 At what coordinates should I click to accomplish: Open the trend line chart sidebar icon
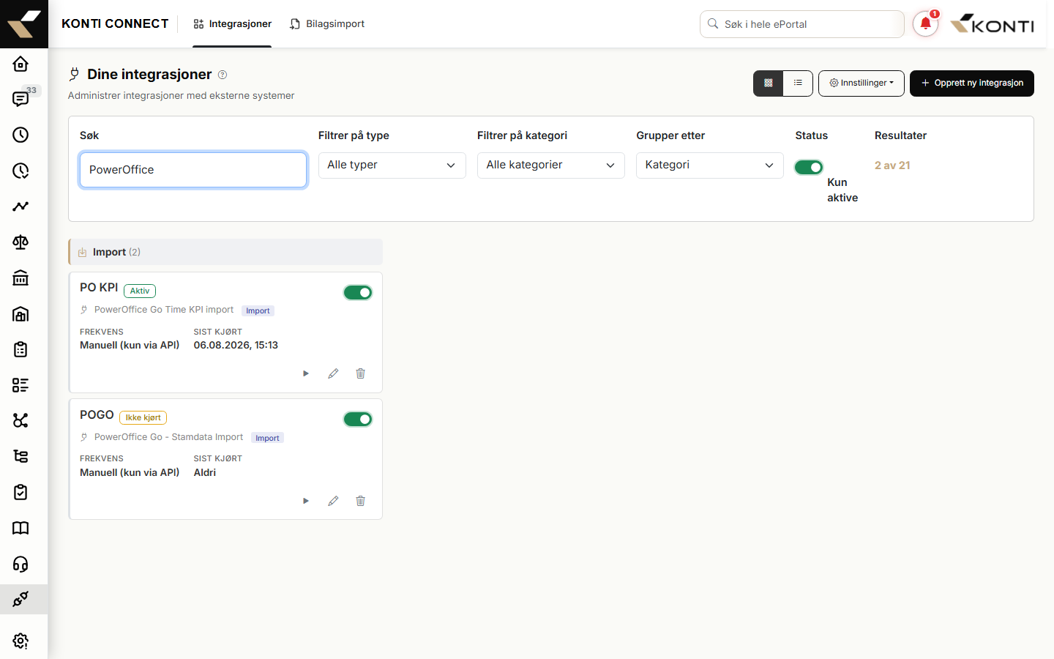pos(20,206)
